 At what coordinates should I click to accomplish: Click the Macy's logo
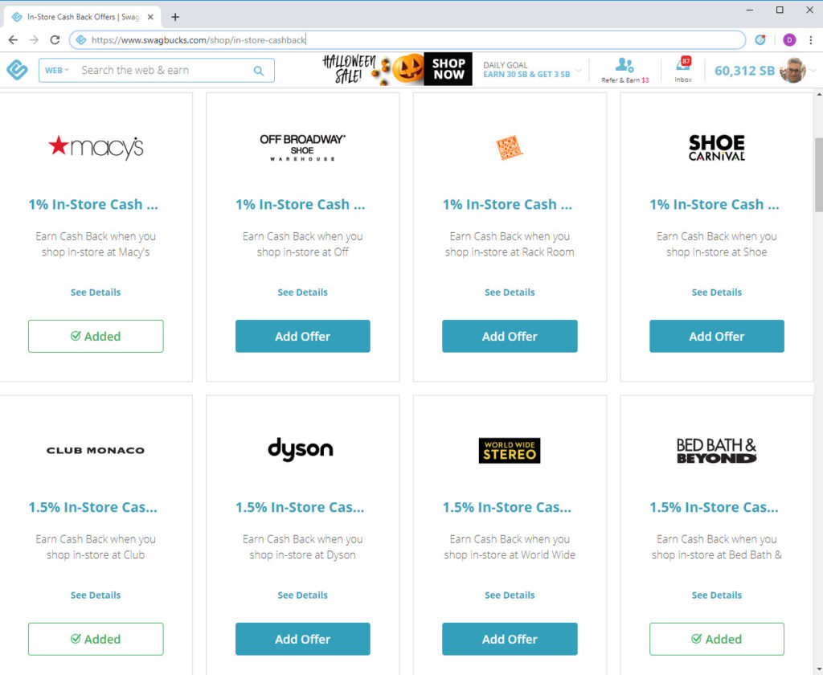click(x=96, y=147)
